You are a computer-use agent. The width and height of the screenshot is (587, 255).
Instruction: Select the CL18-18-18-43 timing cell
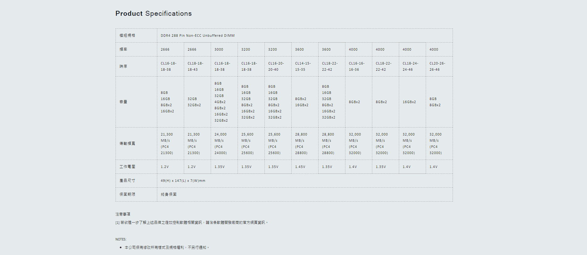pyautogui.click(x=195, y=66)
